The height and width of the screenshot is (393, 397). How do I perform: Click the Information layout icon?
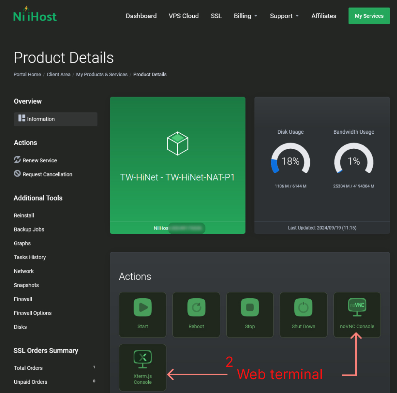[x=22, y=118]
